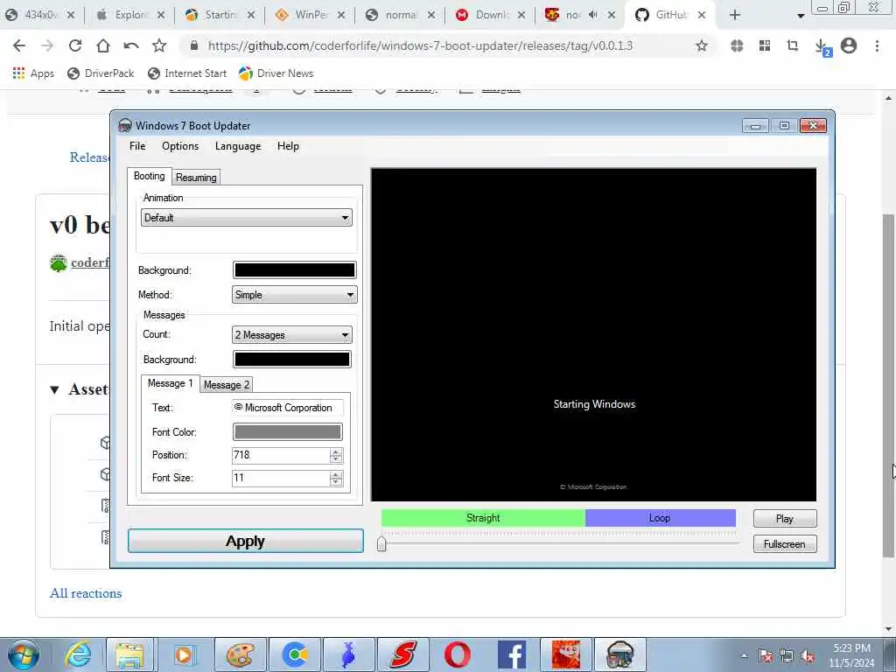Open the DriverPack bookmark
896x672 pixels.
(101, 73)
